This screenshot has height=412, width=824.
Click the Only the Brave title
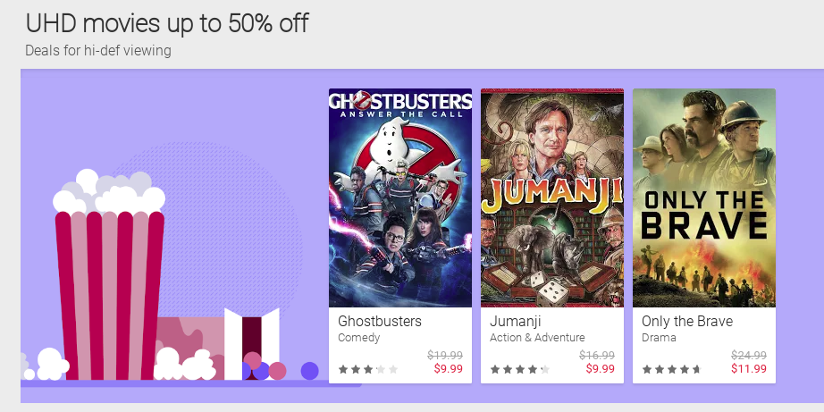point(687,321)
